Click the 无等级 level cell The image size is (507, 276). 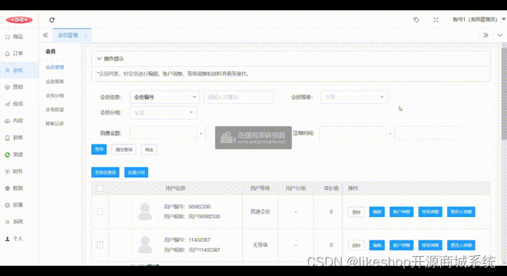coord(260,245)
